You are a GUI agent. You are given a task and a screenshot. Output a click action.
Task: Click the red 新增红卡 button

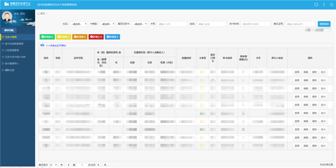click(96, 37)
